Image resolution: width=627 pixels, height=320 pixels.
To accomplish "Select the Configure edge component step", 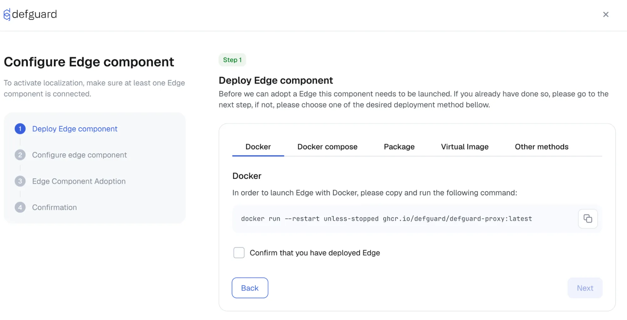I will [79, 155].
